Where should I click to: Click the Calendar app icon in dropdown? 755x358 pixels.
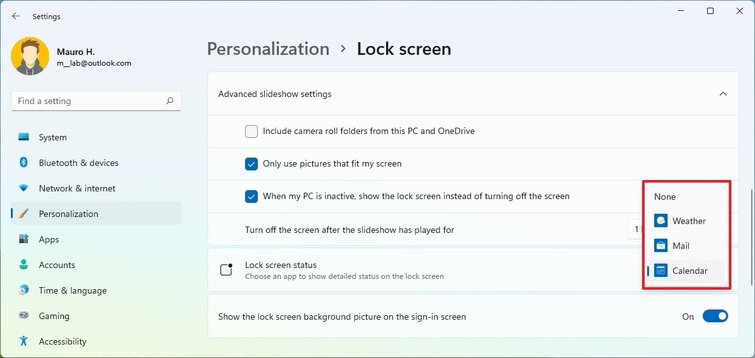[661, 271]
